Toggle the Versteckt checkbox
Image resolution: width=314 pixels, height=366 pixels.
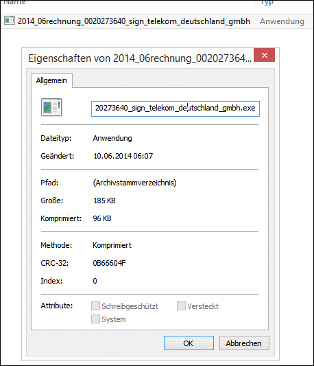181,306
